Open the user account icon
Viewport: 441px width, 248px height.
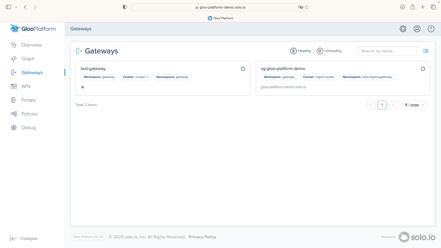[x=417, y=29]
